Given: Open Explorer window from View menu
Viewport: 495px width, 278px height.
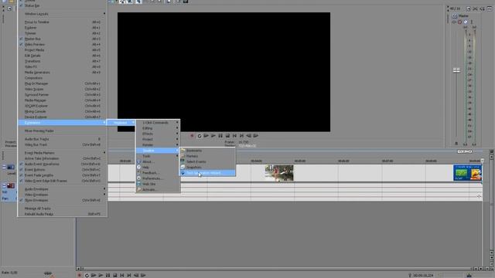Looking at the screenshot, I should [63, 28].
